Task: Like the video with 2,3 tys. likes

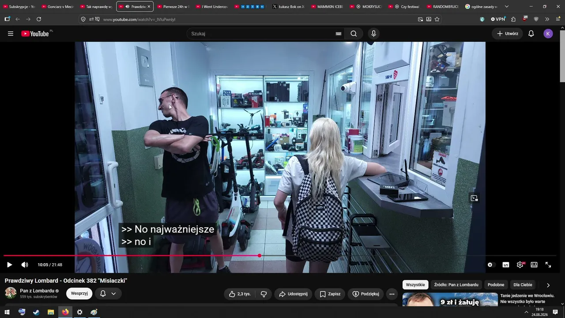Action: (239, 294)
